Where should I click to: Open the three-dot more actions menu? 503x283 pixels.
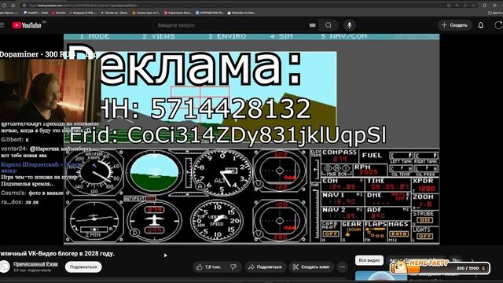coord(343,266)
